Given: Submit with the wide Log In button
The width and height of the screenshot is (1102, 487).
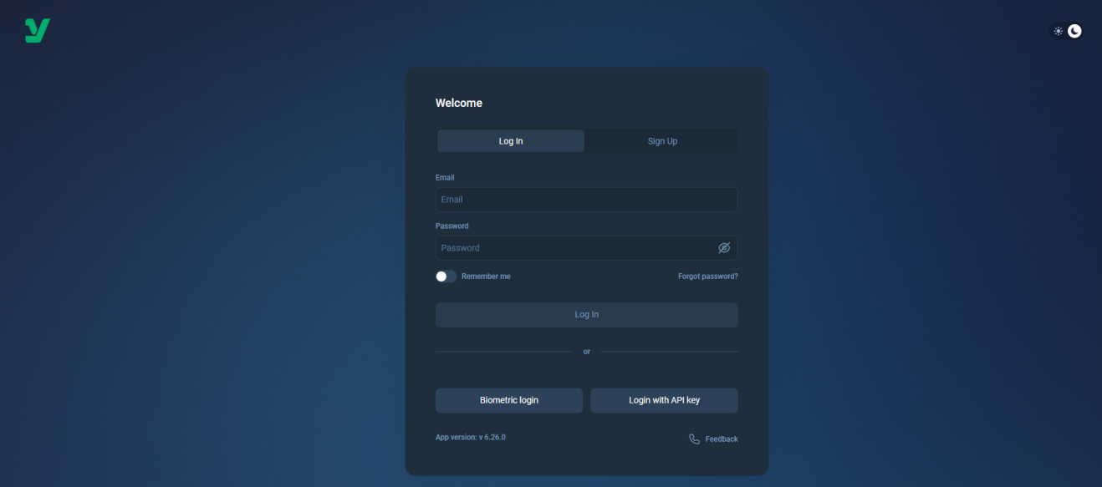Looking at the screenshot, I should coord(586,315).
